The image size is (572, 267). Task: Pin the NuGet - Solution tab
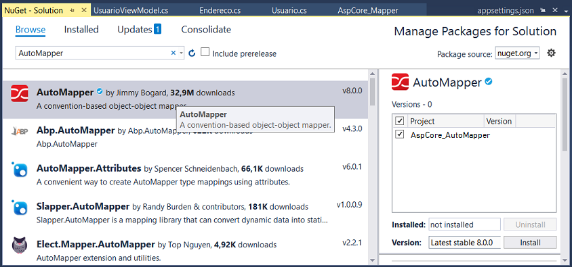pyautogui.click(x=73, y=11)
